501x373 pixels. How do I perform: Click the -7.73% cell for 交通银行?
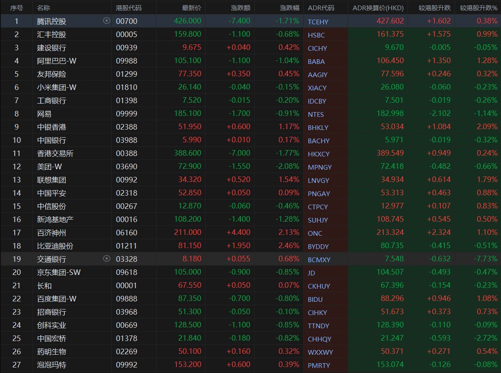coord(486,259)
